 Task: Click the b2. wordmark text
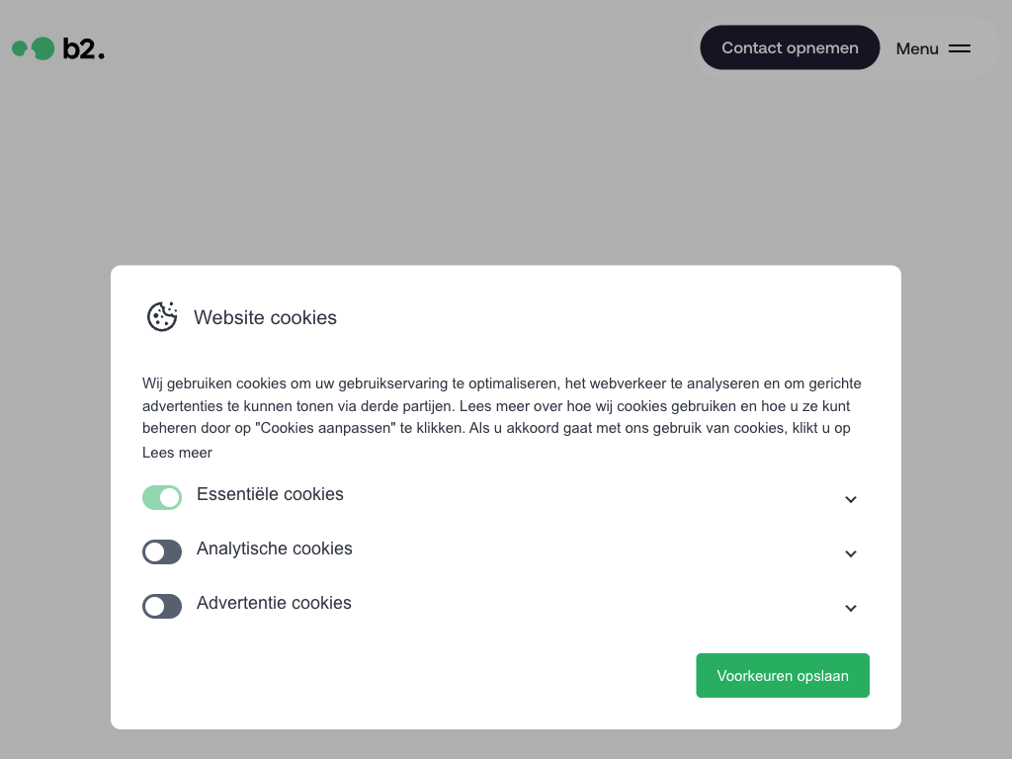point(83,48)
